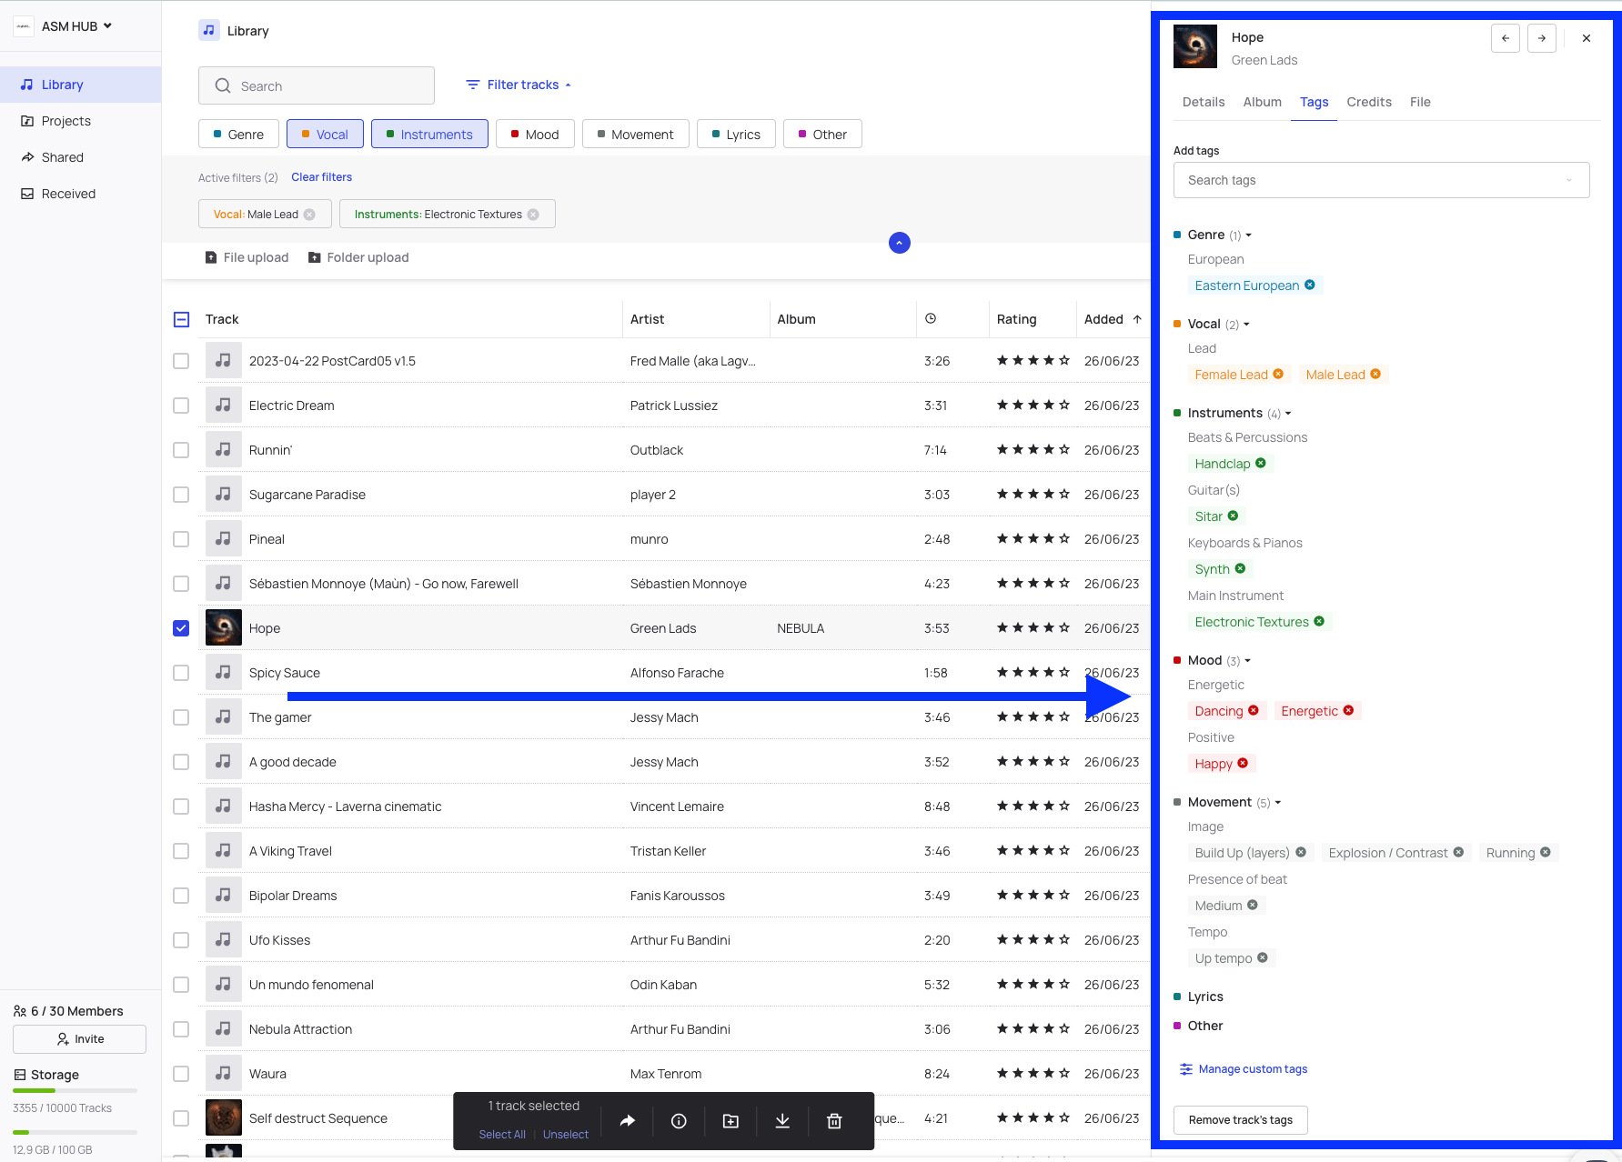
Task: Click Remove track's tags button
Action: pyautogui.click(x=1240, y=1120)
